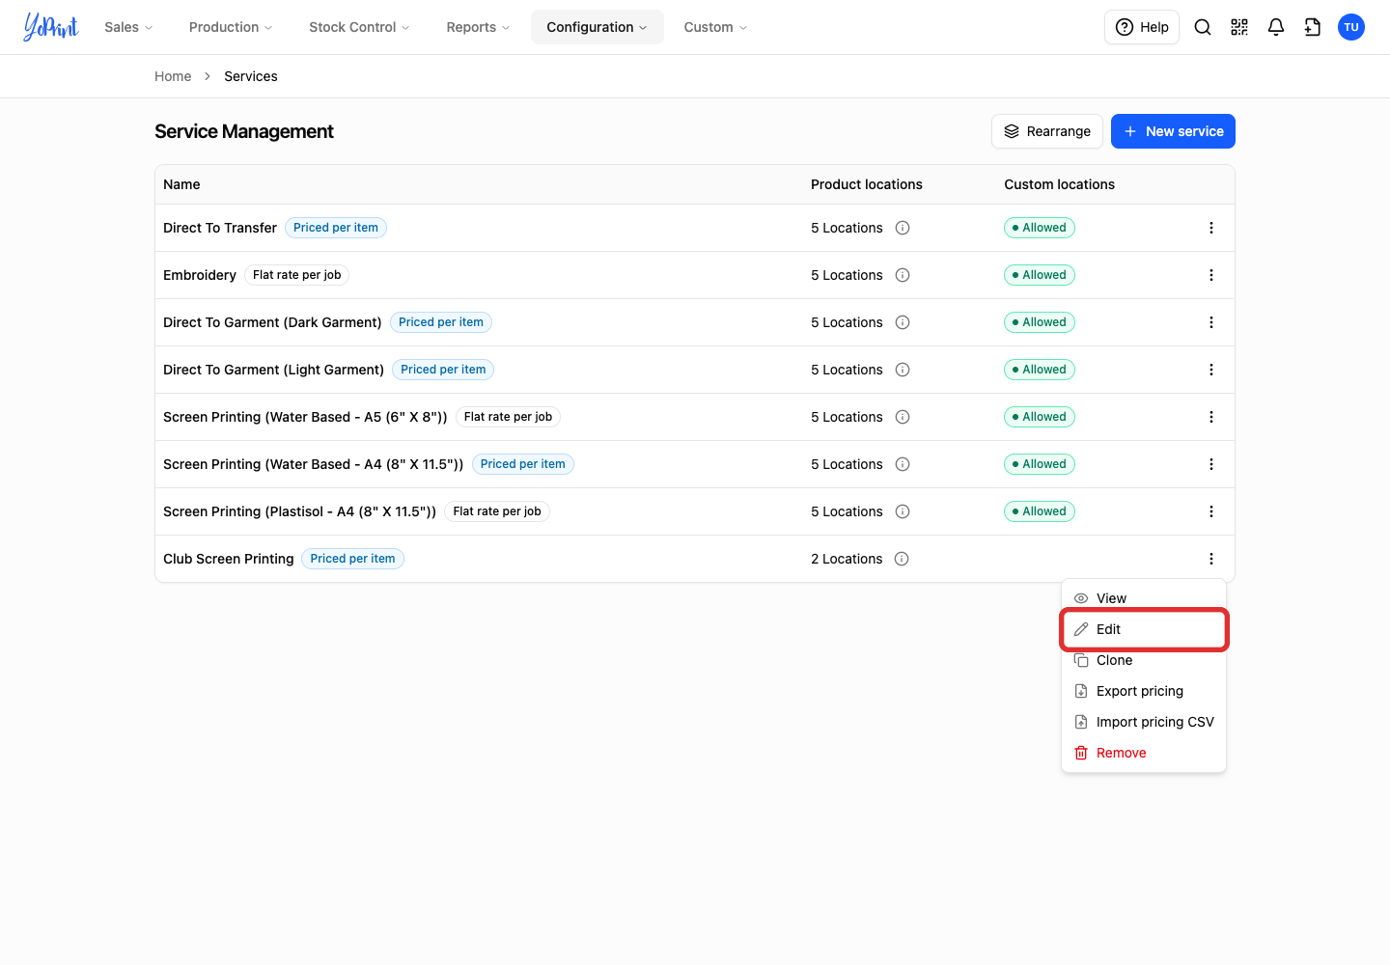This screenshot has height=965, width=1390.
Task: Click the document import icon beside the bell
Action: [x=1313, y=27]
